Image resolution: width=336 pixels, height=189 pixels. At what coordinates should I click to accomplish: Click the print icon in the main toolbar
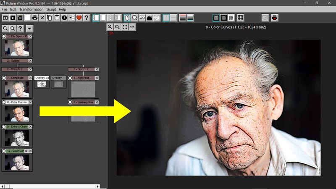point(35,18)
